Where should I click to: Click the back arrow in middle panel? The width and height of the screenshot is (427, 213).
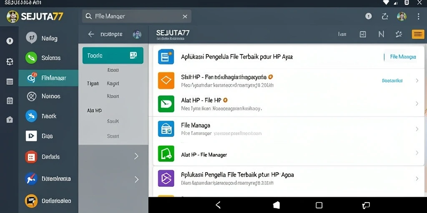(91, 34)
